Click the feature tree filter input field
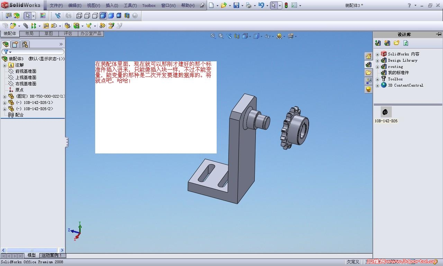 tap(33, 52)
